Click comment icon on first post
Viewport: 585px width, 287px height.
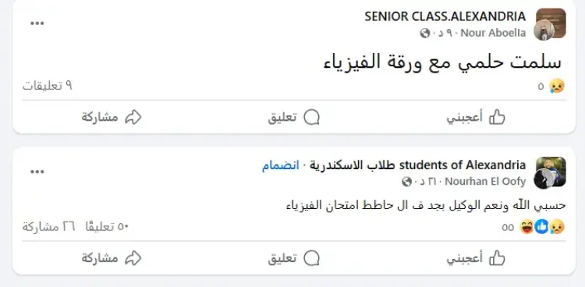[294, 118]
